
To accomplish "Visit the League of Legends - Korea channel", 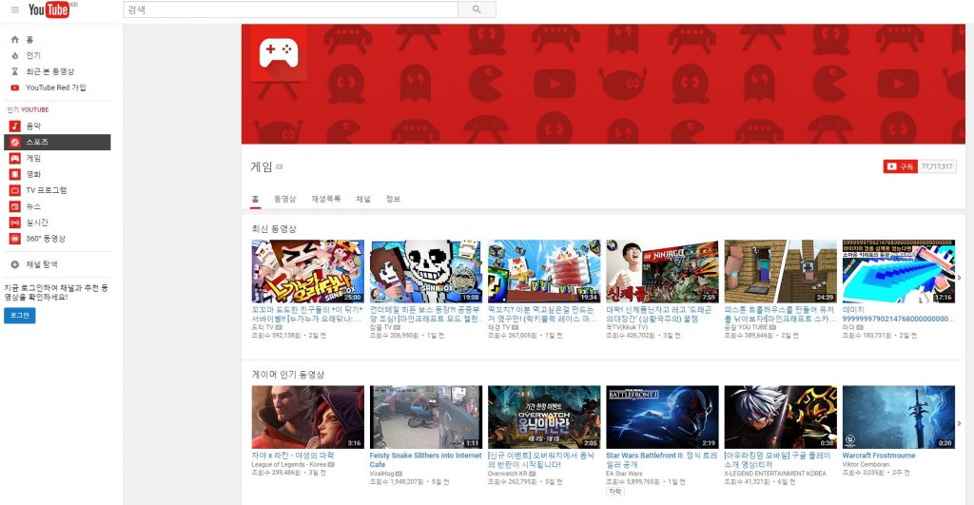I will [289, 464].
